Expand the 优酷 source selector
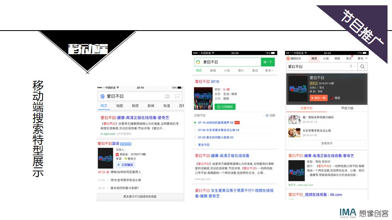 coord(269,115)
